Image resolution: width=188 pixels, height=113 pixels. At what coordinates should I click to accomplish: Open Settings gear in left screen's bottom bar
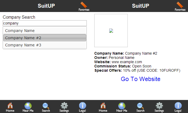click(x=64, y=107)
